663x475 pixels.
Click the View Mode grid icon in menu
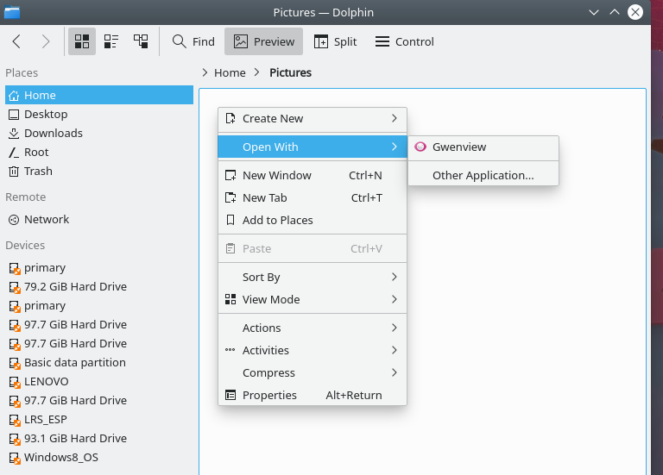pyautogui.click(x=230, y=299)
